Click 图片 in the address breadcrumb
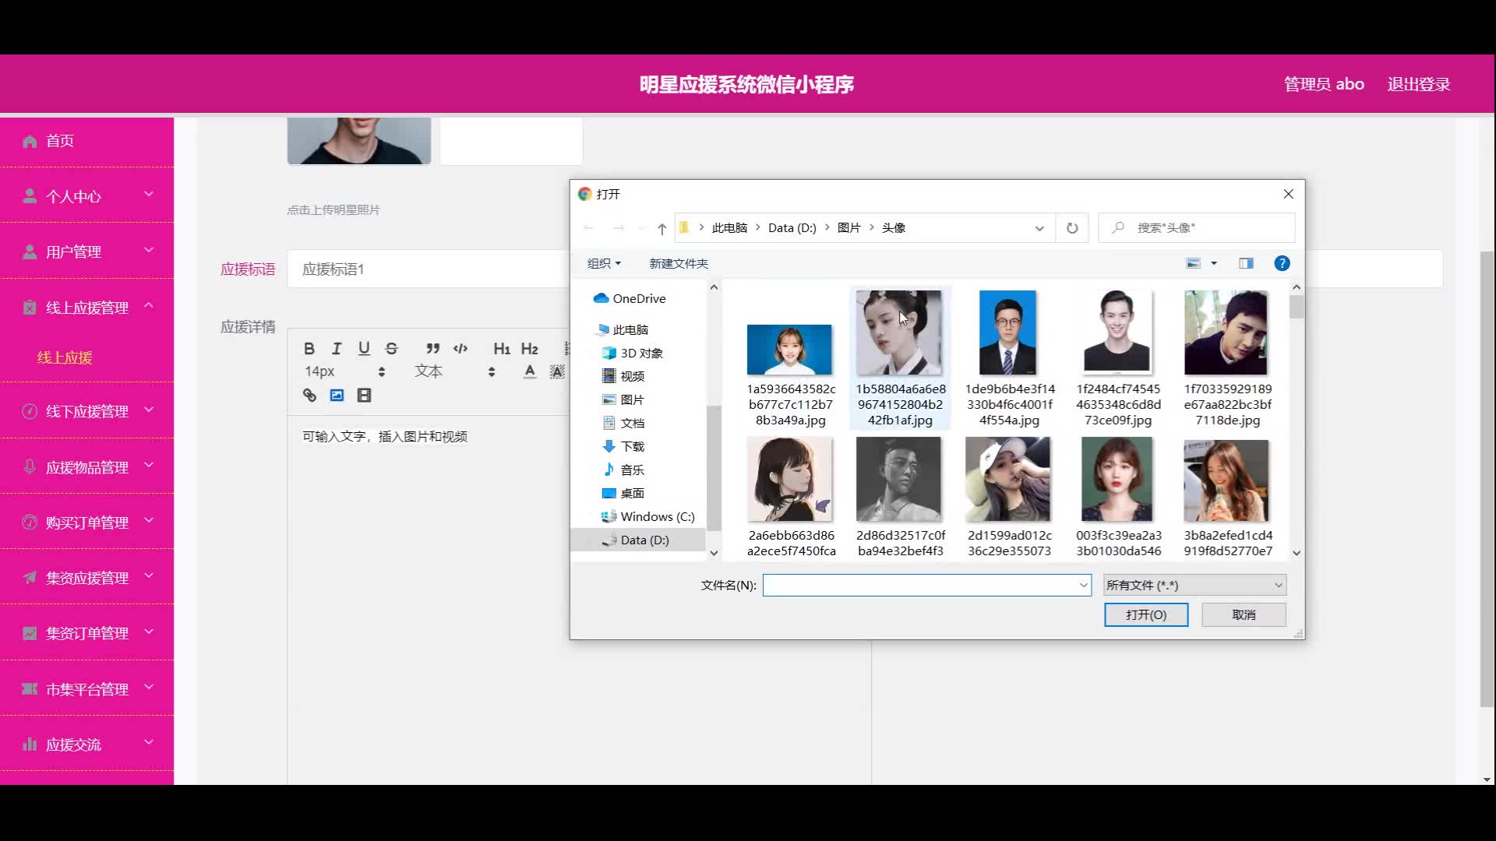 (x=849, y=228)
